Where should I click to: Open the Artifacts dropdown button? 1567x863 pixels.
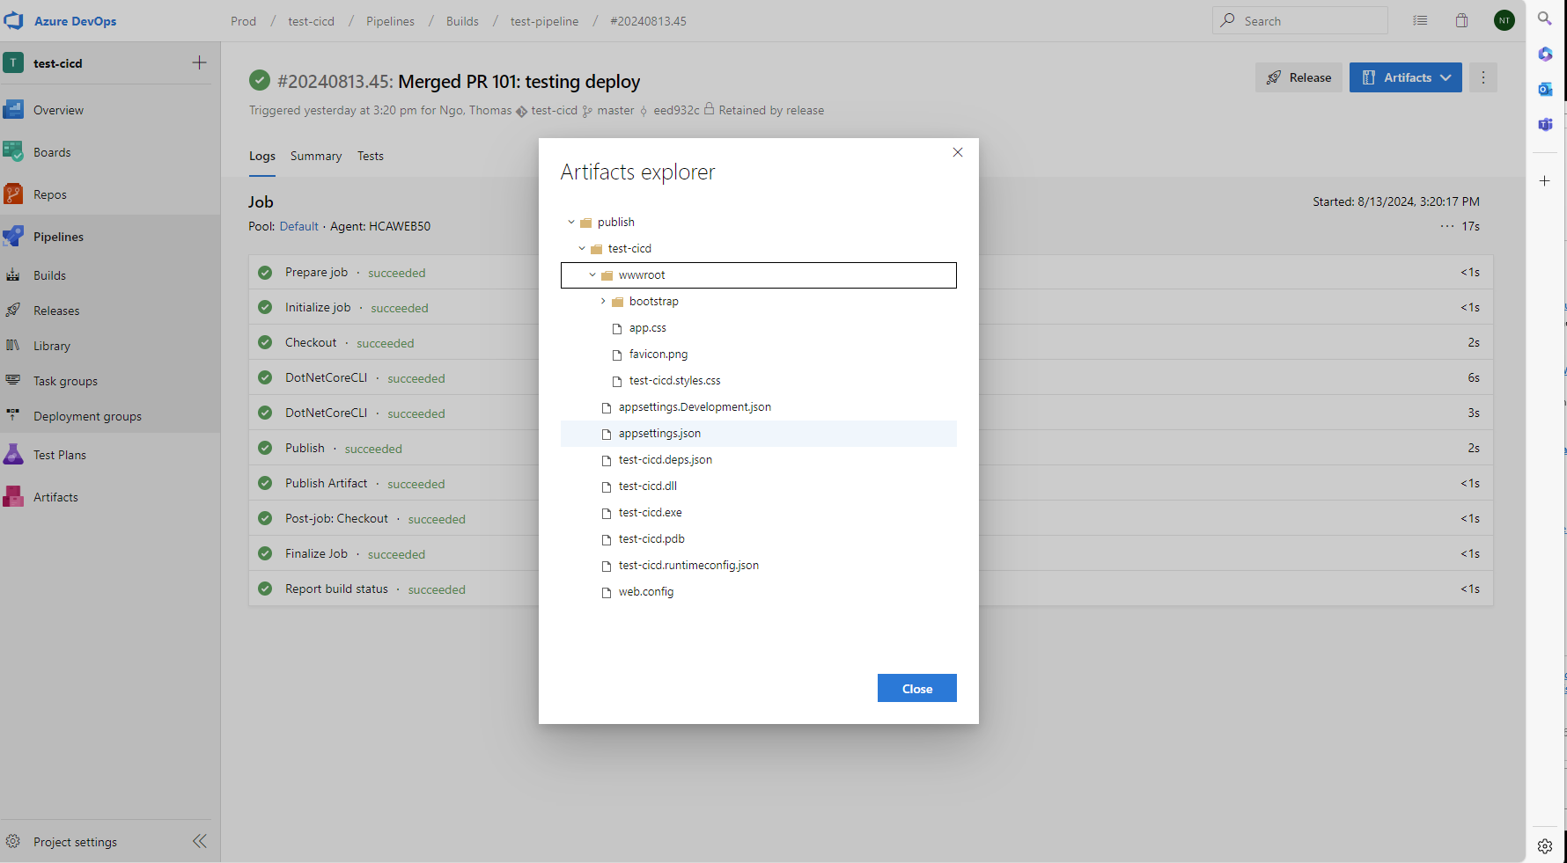point(1406,77)
